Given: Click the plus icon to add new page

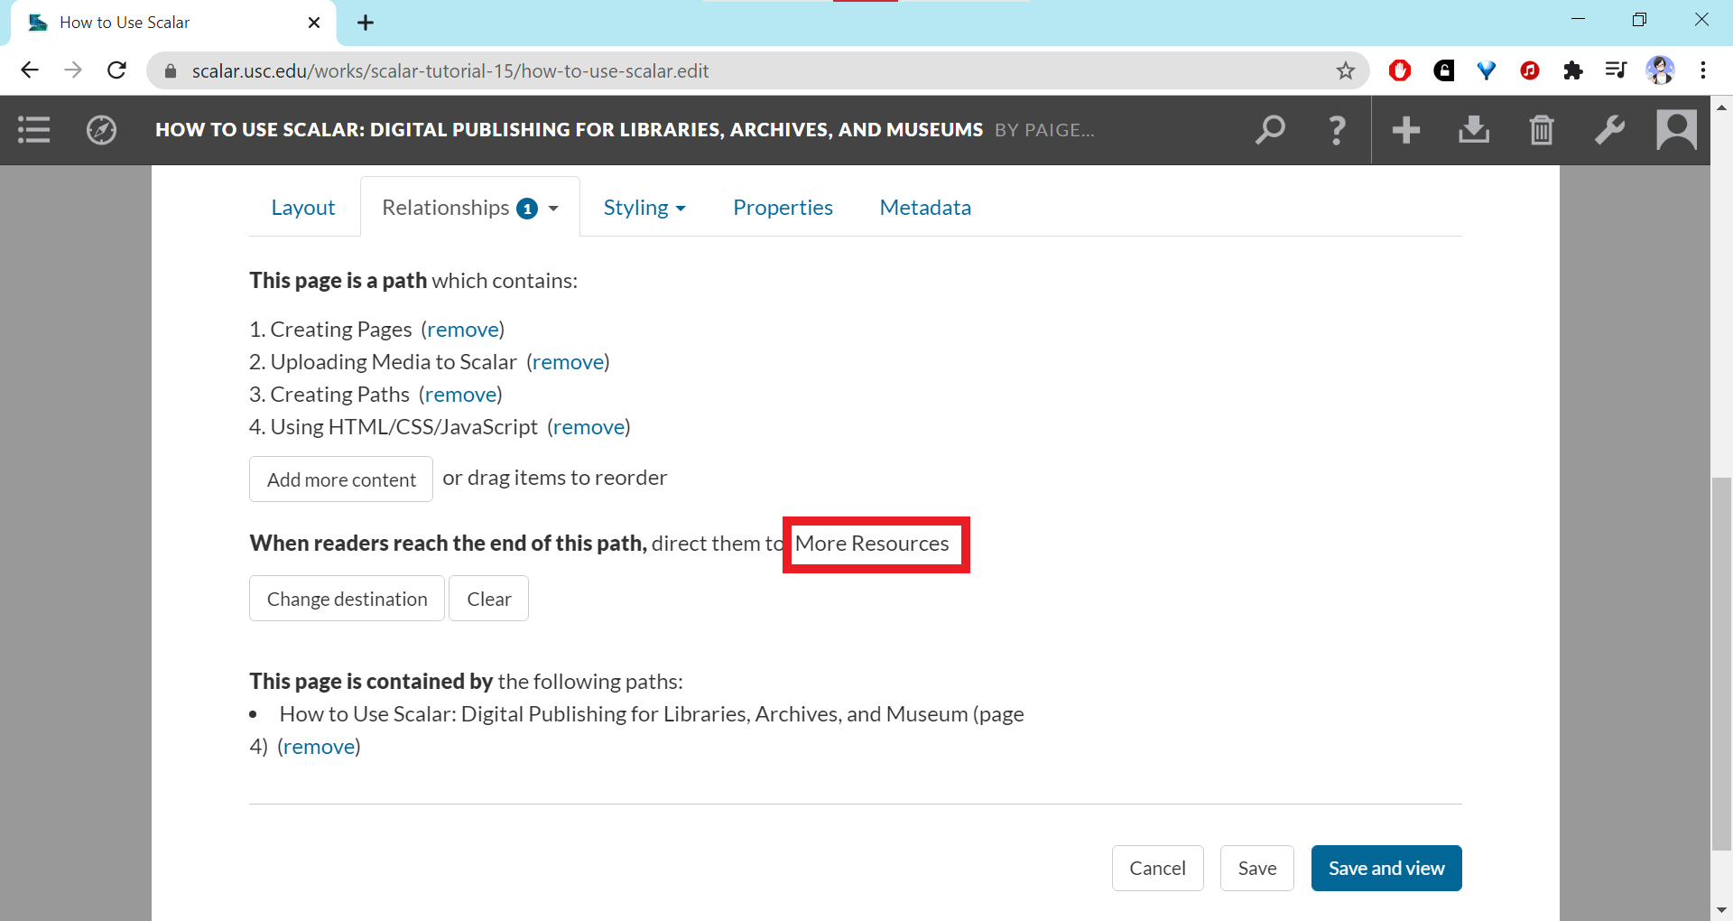Looking at the screenshot, I should click(x=1405, y=130).
